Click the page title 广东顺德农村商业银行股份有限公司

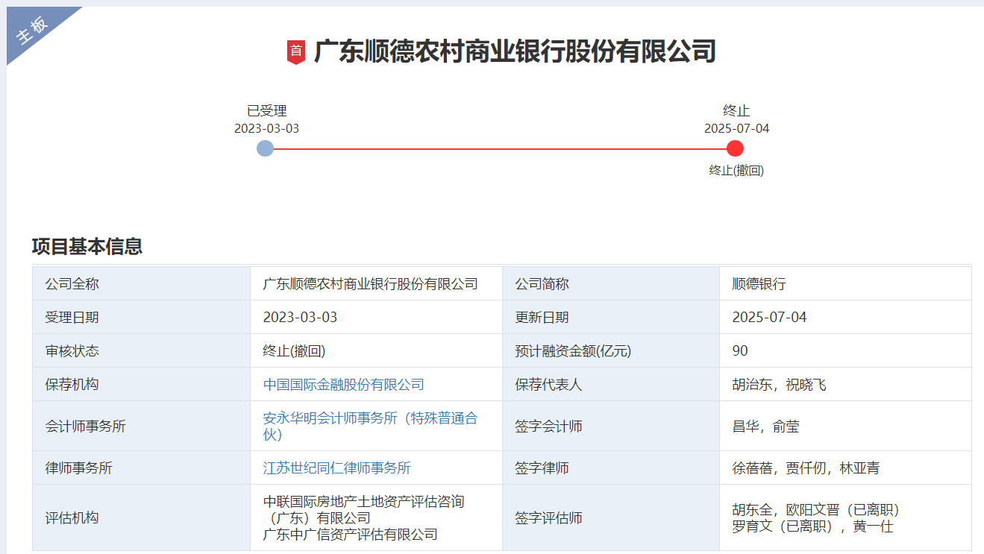coord(515,51)
